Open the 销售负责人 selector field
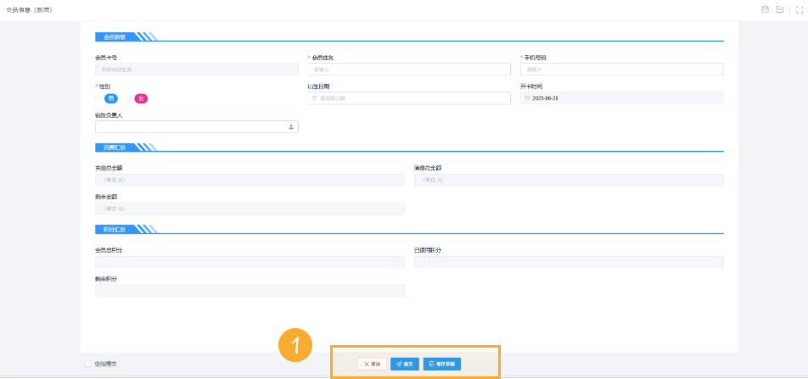The width and height of the screenshot is (808, 379). pos(191,127)
